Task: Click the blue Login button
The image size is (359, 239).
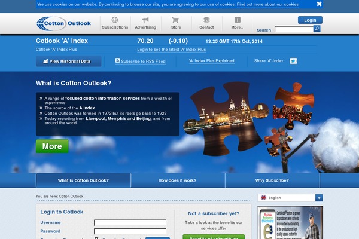Action: coord(310,20)
